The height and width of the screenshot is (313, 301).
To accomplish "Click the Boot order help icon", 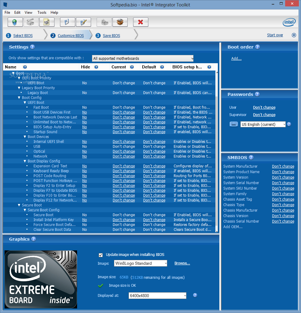I will [257, 47].
